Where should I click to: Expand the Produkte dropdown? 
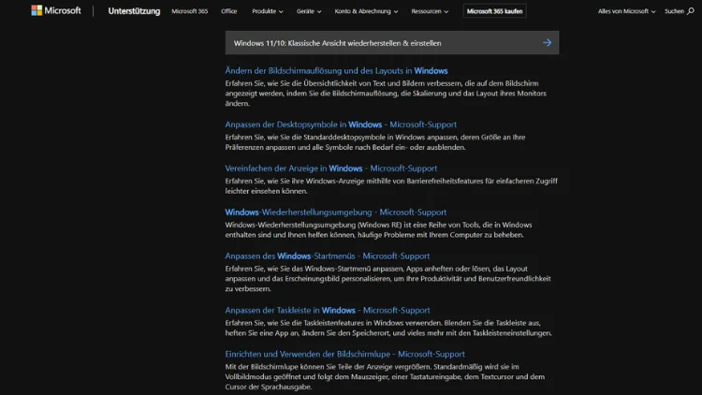tap(268, 11)
